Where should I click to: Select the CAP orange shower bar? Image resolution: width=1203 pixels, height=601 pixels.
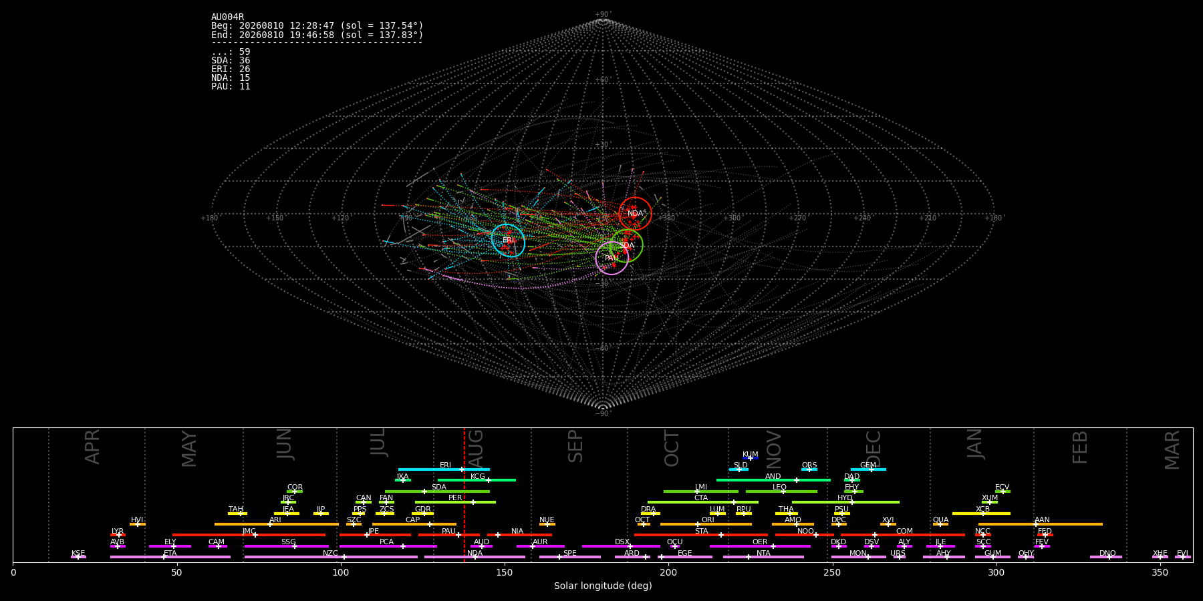pyautogui.click(x=414, y=524)
